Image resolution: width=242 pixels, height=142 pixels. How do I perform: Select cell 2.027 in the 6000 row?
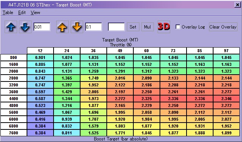226,119
